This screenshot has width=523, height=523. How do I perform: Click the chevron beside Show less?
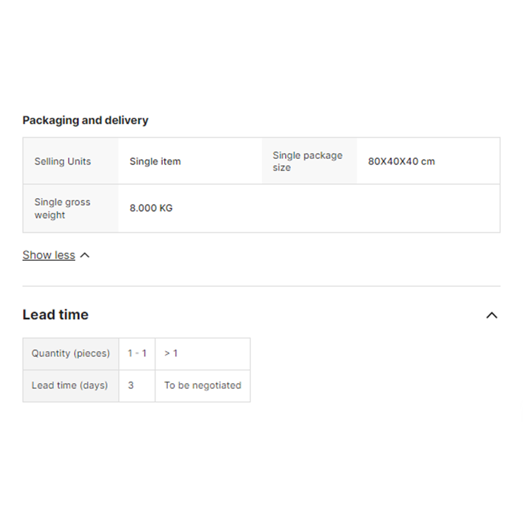tap(84, 255)
